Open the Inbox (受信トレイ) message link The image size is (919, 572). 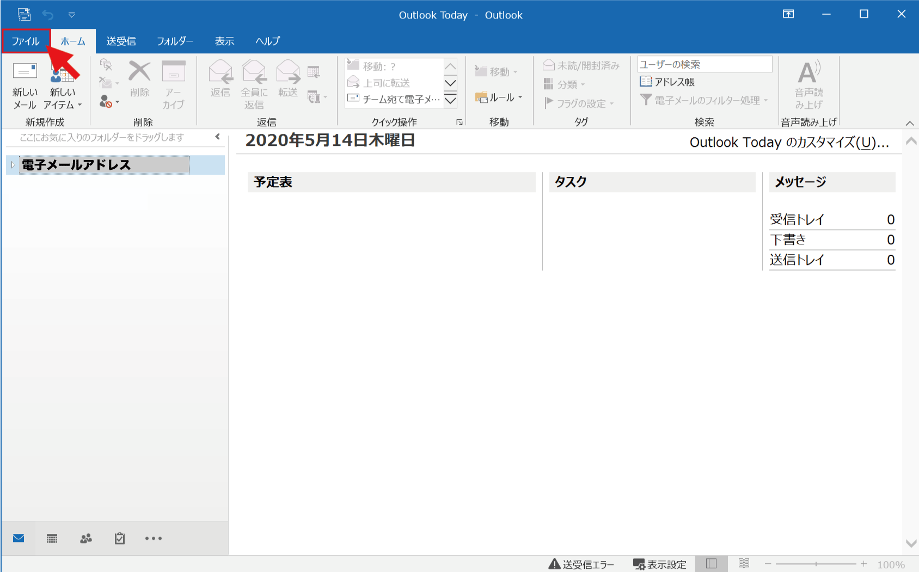[x=797, y=219]
